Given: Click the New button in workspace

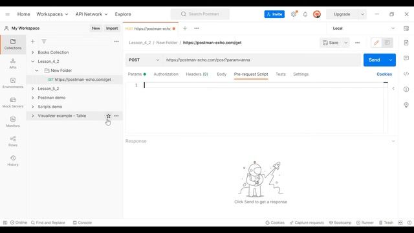Looking at the screenshot, I should [96, 28].
